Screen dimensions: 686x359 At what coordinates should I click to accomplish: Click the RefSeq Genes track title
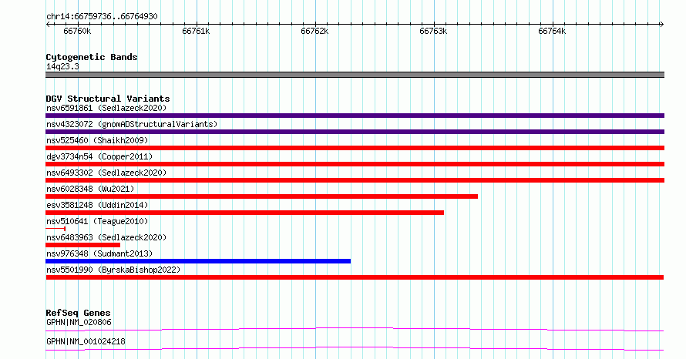(x=78, y=313)
